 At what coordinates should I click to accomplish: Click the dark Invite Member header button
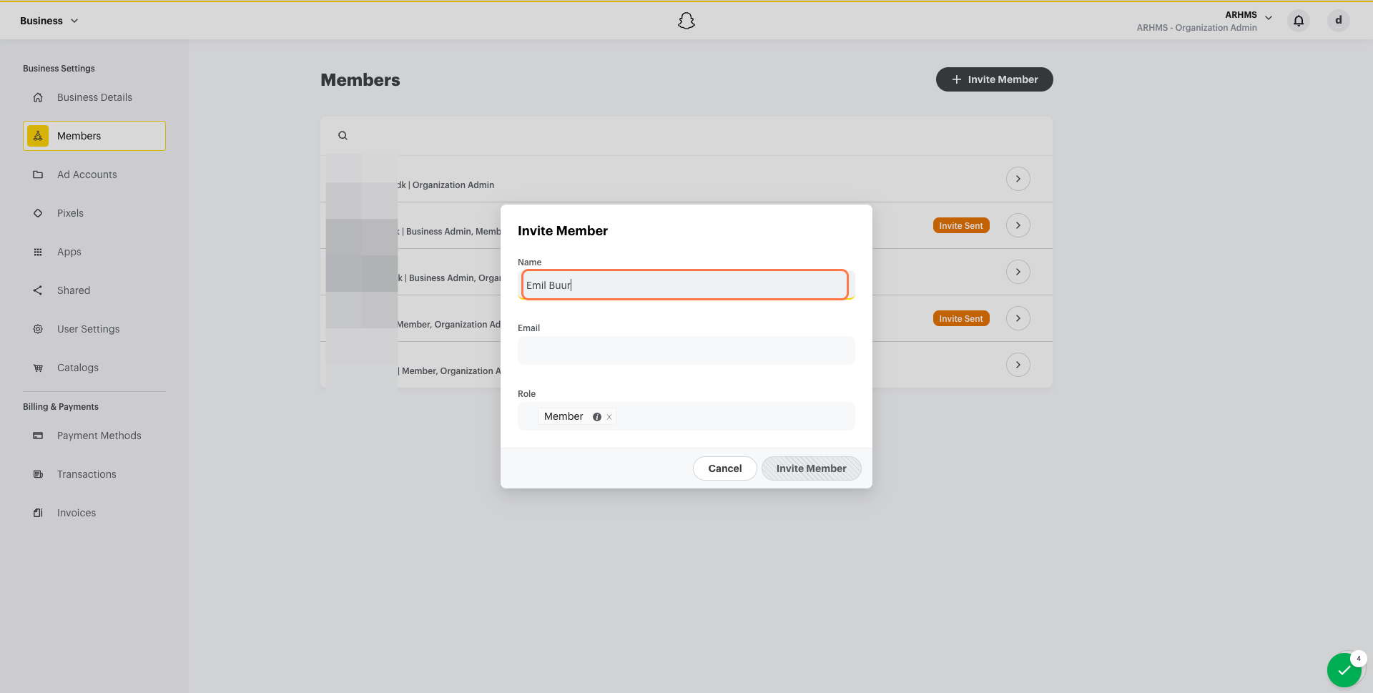[x=995, y=79]
